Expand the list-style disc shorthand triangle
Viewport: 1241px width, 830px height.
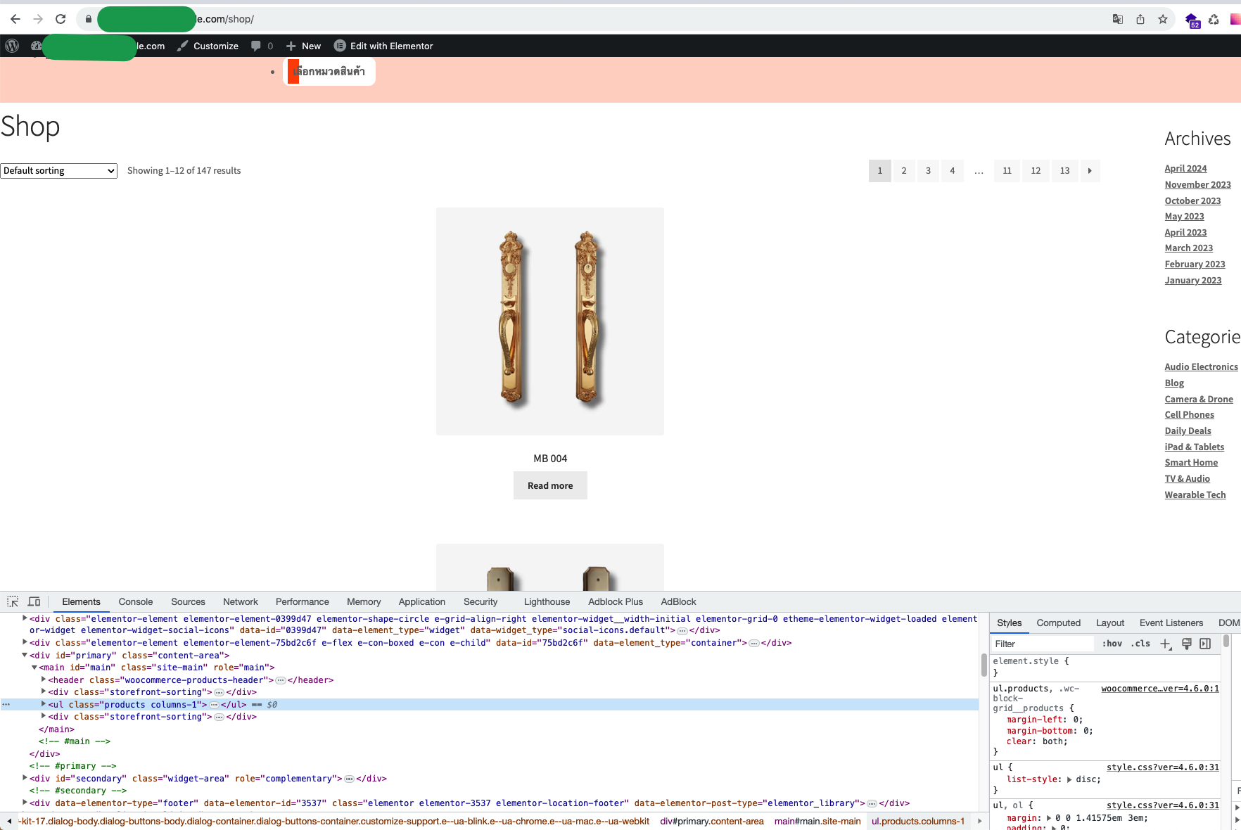[x=1069, y=779]
